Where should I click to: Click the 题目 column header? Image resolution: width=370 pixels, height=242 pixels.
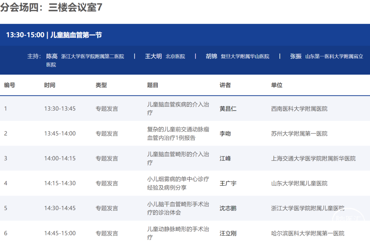click(x=153, y=85)
